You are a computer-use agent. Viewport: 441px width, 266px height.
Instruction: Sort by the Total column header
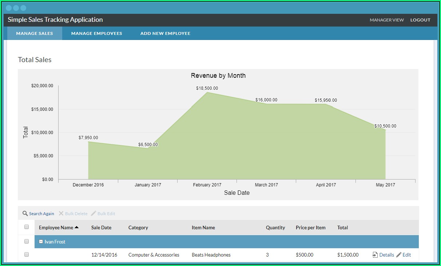click(x=342, y=228)
